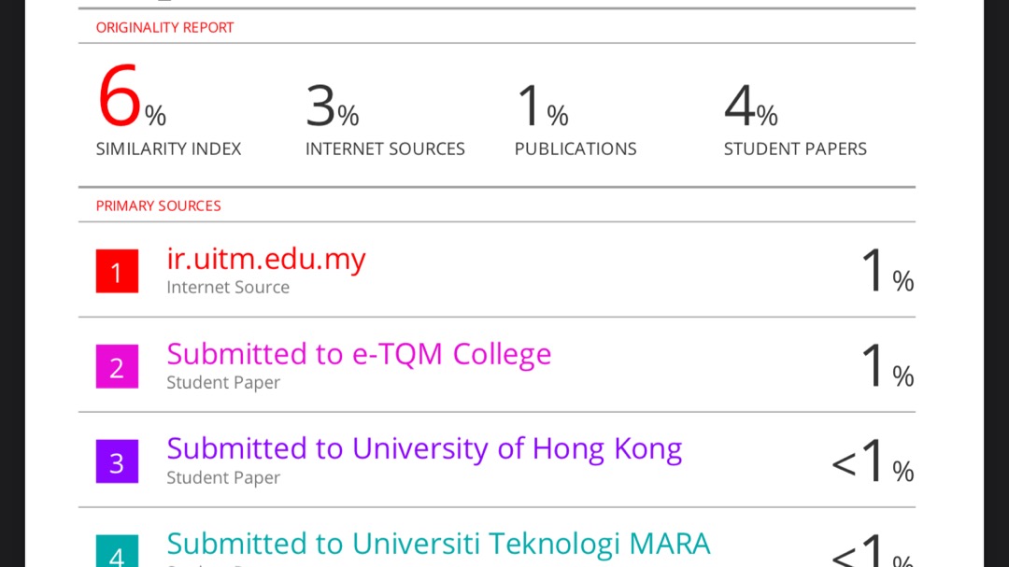Open Submitted to University of Hong Kong

pyautogui.click(x=424, y=449)
